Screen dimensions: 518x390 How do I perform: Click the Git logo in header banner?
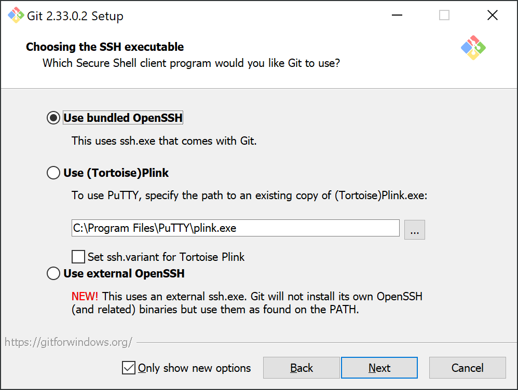click(473, 48)
